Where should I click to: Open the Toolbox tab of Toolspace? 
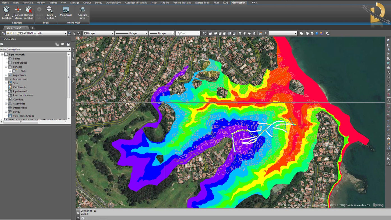click(73, 103)
